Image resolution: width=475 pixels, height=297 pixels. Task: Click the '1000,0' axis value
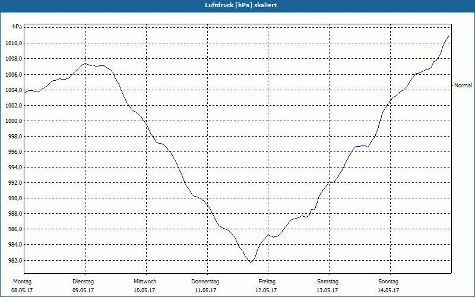click(14, 121)
